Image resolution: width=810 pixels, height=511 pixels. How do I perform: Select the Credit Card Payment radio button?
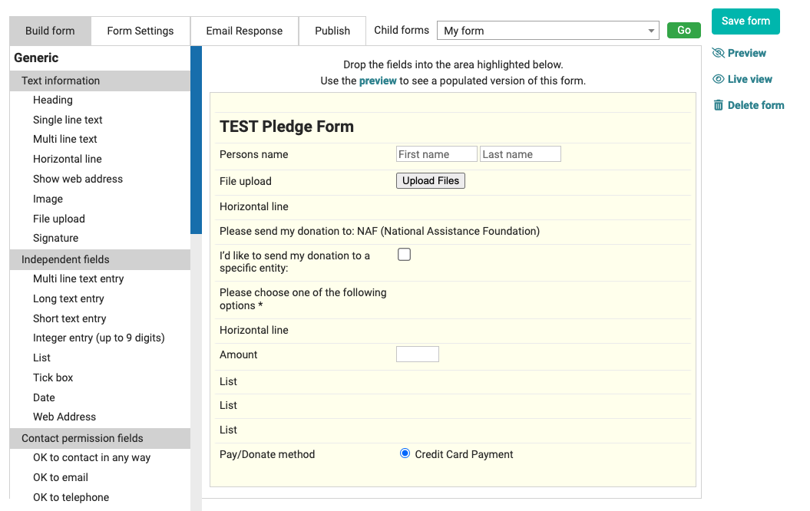[x=405, y=453]
